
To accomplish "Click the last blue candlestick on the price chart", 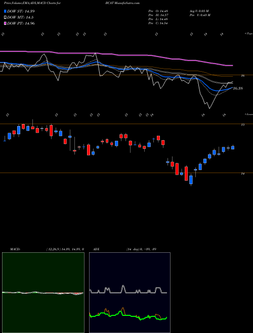I will click(233, 147).
